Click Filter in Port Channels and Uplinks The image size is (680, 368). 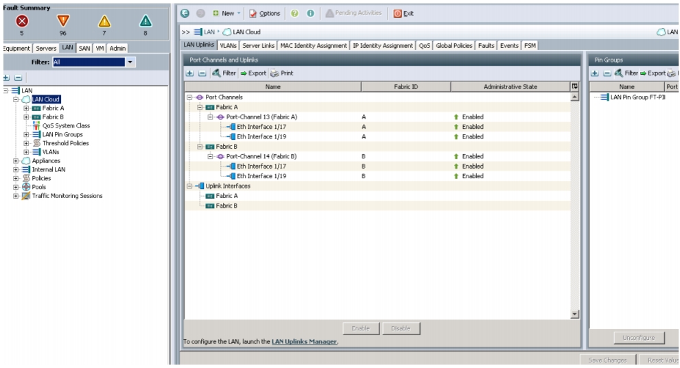(224, 73)
